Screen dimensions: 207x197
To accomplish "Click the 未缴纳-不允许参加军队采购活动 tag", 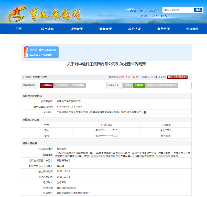I will click(x=162, y=85).
